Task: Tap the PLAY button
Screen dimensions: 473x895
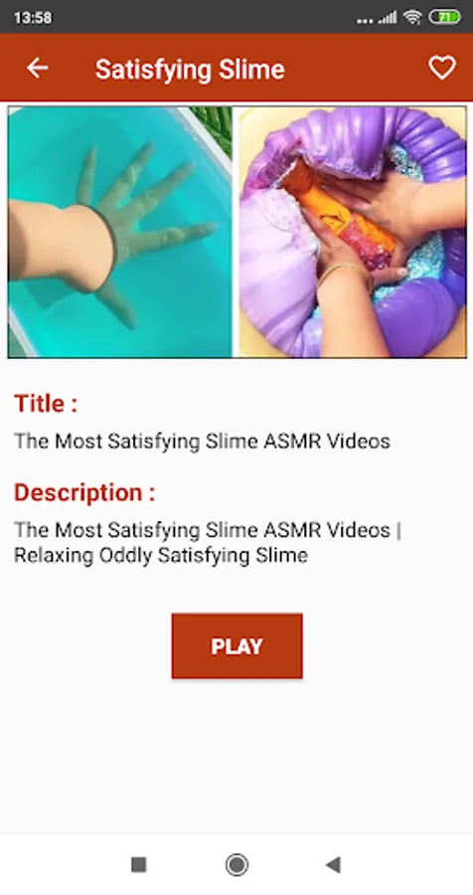Action: coord(236,646)
